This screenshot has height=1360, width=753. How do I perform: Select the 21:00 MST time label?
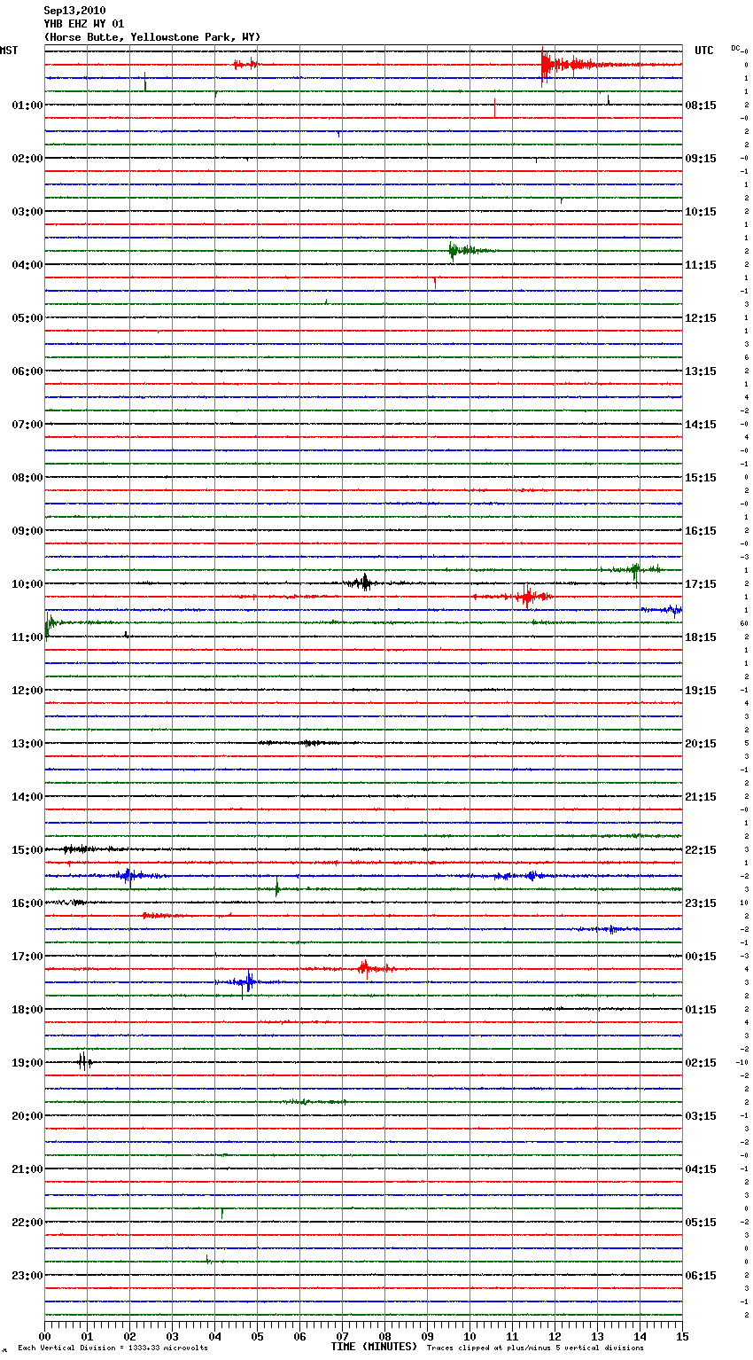point(27,1169)
